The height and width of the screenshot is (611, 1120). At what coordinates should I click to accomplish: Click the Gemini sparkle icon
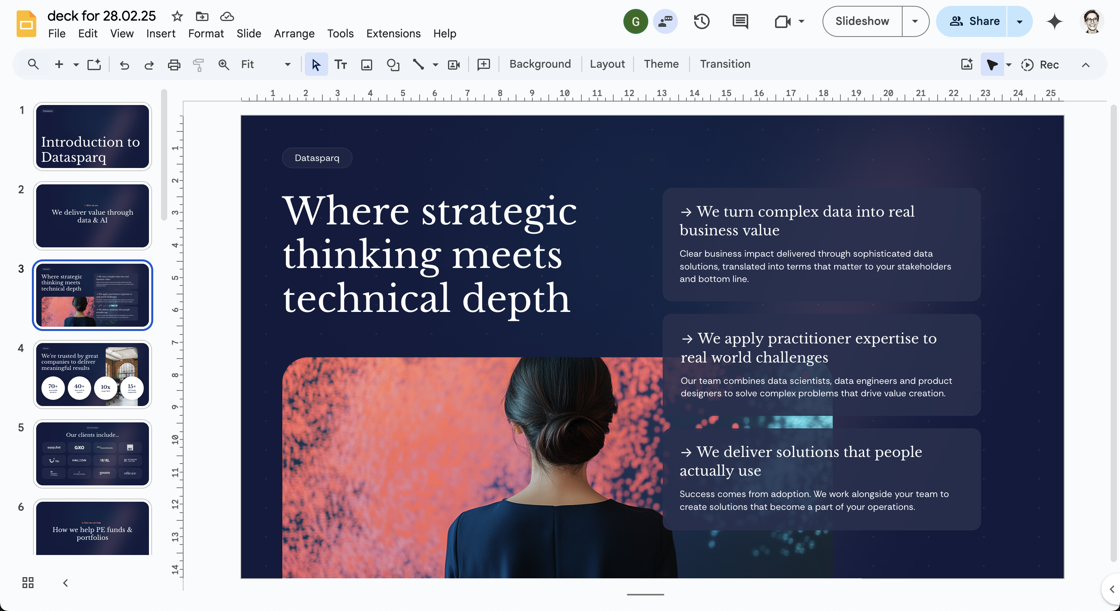click(x=1054, y=21)
